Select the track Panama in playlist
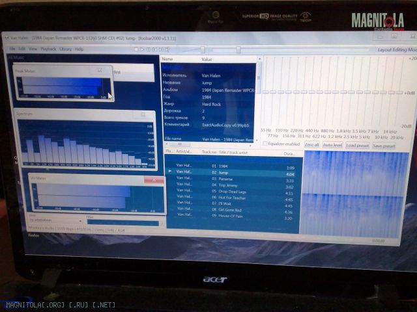Screen dimensions: 417x312 coord(223,181)
